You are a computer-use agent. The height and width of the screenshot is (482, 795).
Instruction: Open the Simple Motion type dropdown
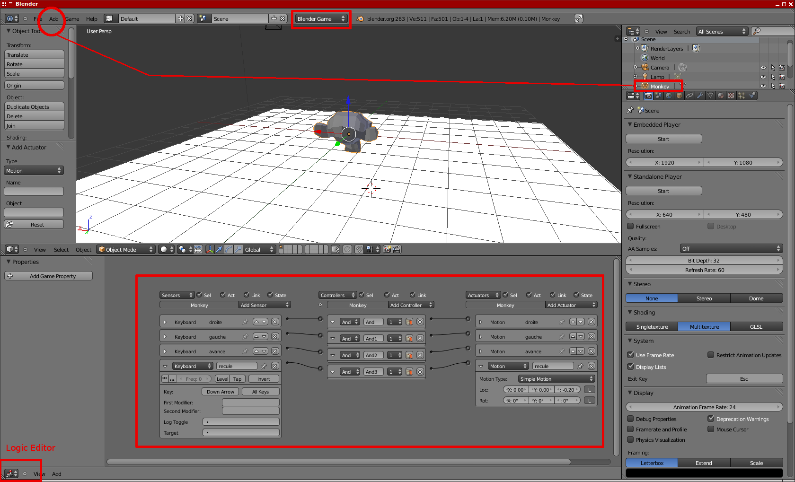(x=556, y=379)
